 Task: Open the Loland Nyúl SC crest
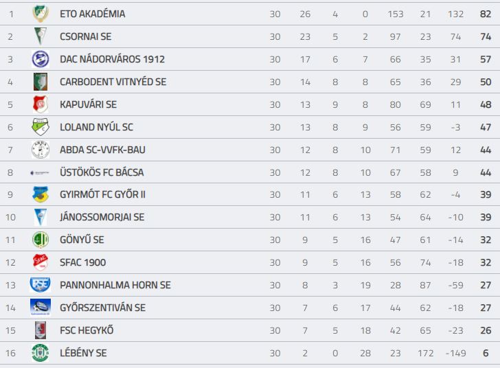tap(41, 127)
